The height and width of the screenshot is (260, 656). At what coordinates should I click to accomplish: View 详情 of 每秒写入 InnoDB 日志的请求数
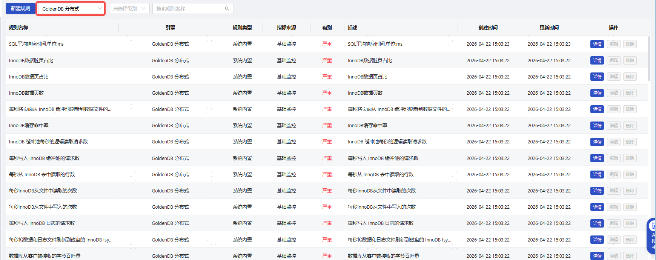597,223
